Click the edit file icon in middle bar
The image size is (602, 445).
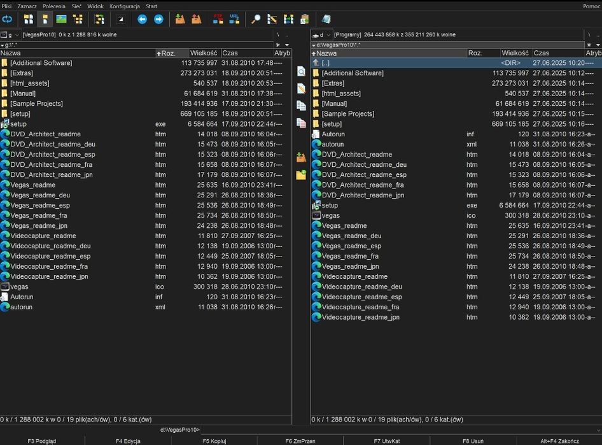pyautogui.click(x=302, y=88)
